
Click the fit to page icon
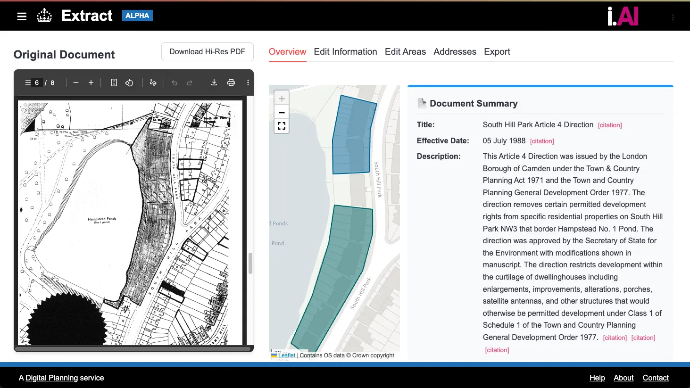[x=114, y=83]
